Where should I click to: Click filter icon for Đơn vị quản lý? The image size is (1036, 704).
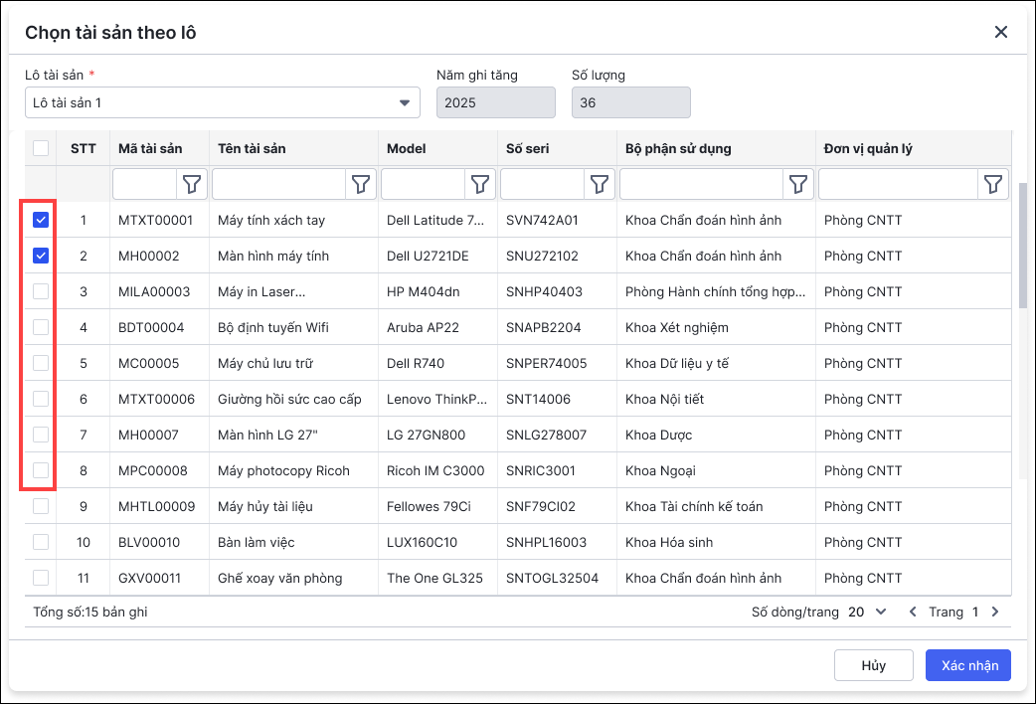click(992, 184)
